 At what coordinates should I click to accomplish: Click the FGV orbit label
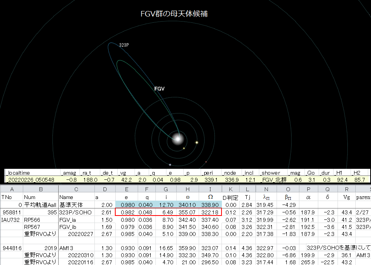tap(159, 88)
